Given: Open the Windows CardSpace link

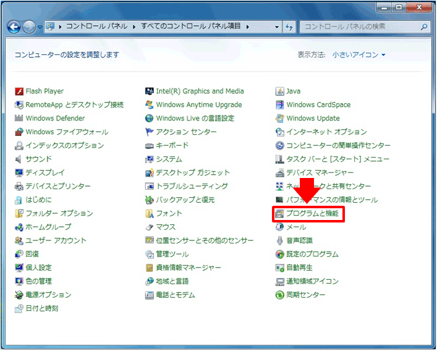Looking at the screenshot, I should point(318,105).
